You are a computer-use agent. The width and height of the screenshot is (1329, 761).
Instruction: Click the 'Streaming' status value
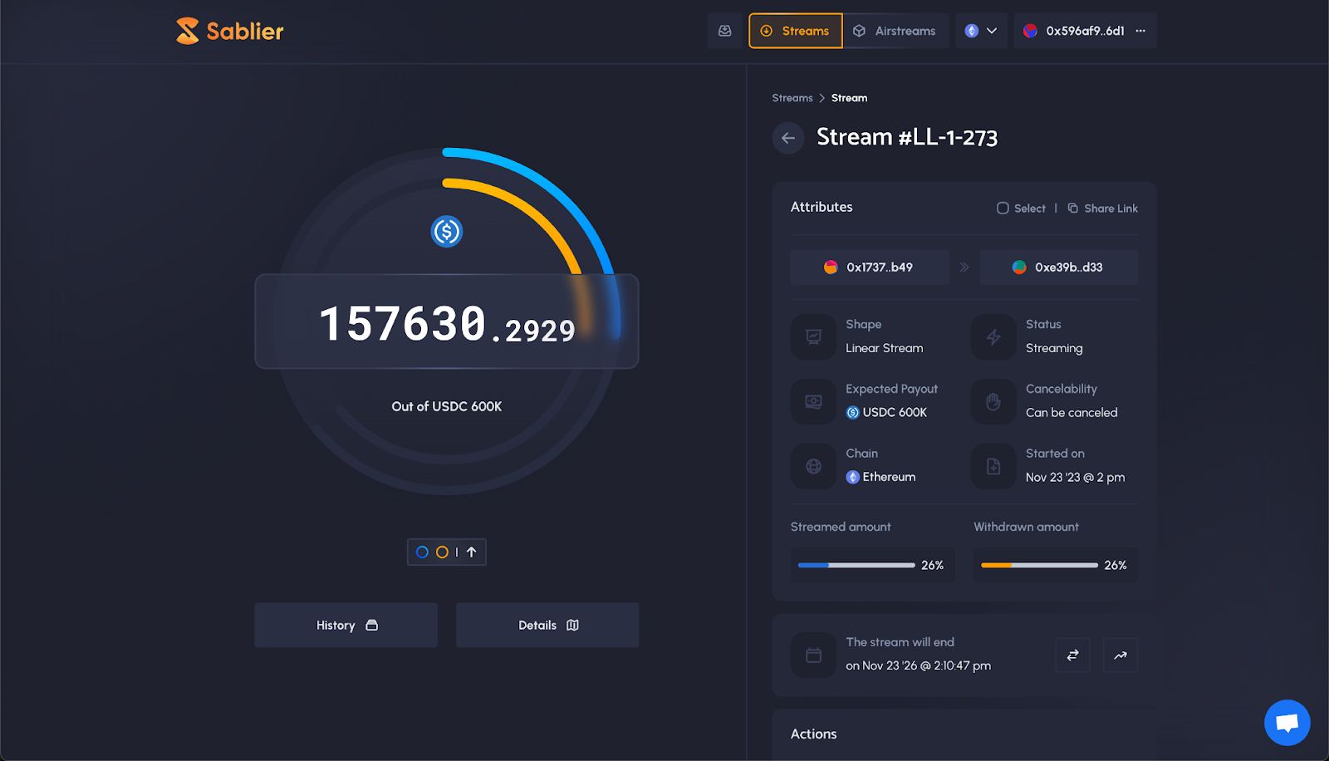point(1054,348)
